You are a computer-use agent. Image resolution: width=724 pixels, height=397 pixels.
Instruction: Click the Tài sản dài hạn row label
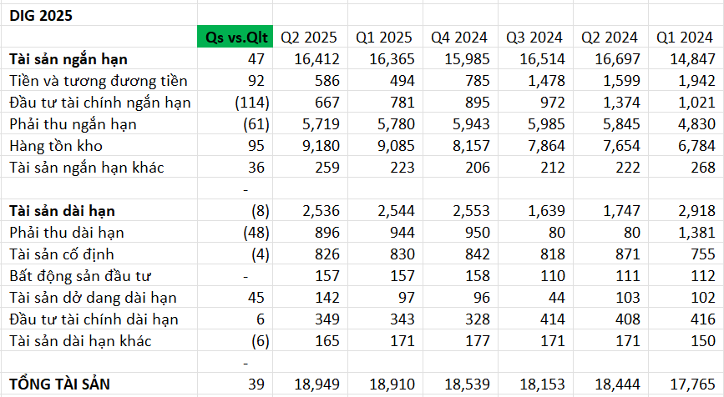[x=62, y=211]
